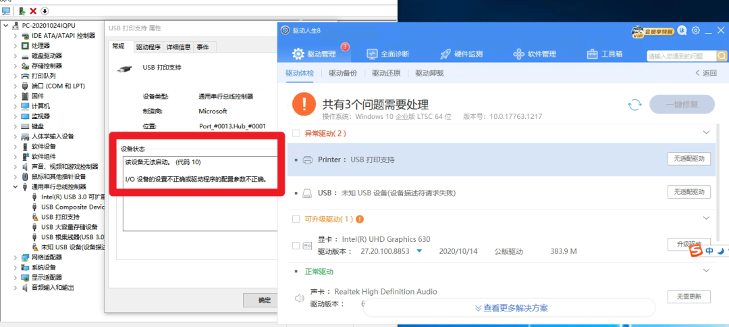Viewport: 729px width, 327px height.
Task: Click 无适配驱动 button for 未知 USB 设备
Action: point(689,192)
